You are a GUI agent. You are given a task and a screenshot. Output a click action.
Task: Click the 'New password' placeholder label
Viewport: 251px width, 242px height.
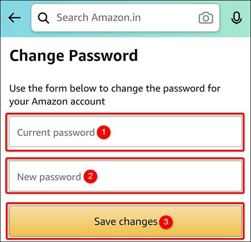pos(49,177)
